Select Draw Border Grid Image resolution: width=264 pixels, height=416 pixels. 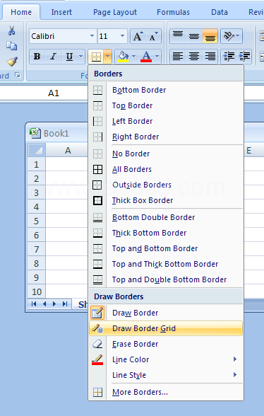click(166, 328)
